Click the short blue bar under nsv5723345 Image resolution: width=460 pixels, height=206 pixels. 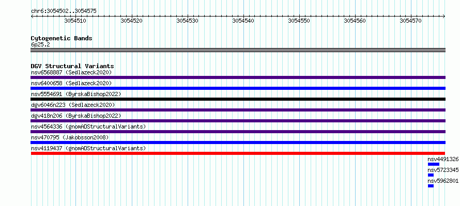click(x=431, y=175)
